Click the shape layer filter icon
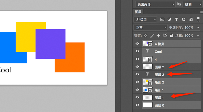 [x=183, y=19]
